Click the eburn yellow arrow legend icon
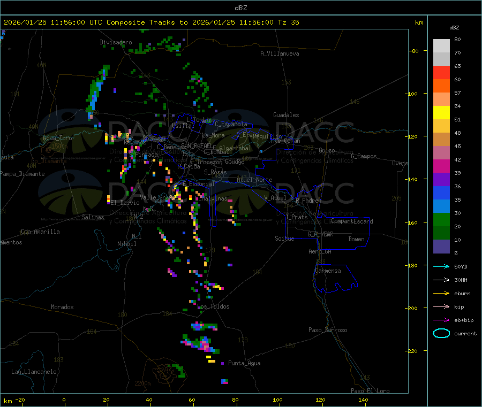The width and height of the screenshot is (482, 407). tap(441, 294)
